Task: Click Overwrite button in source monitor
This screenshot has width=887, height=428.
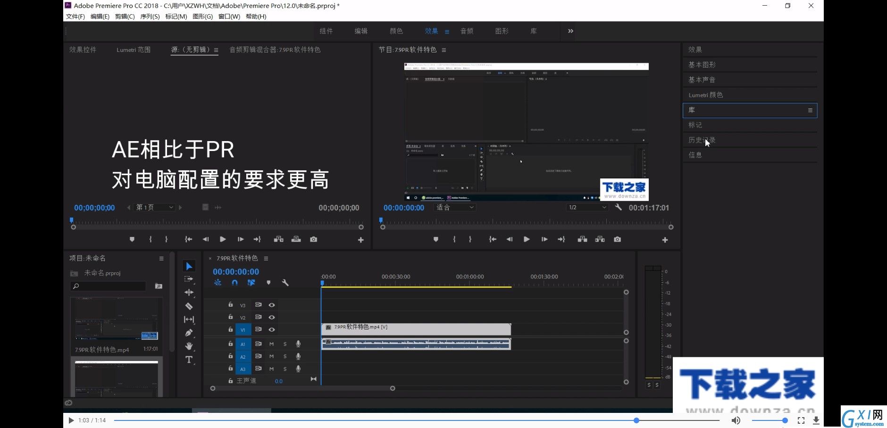Action: (296, 239)
